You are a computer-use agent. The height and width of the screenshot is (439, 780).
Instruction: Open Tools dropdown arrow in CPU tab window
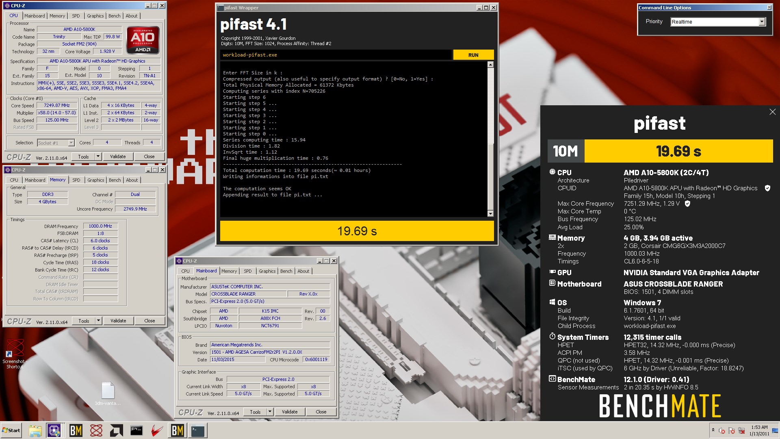coord(98,156)
